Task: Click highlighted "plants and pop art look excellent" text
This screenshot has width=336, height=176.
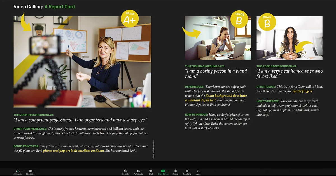Action: pos(73,151)
